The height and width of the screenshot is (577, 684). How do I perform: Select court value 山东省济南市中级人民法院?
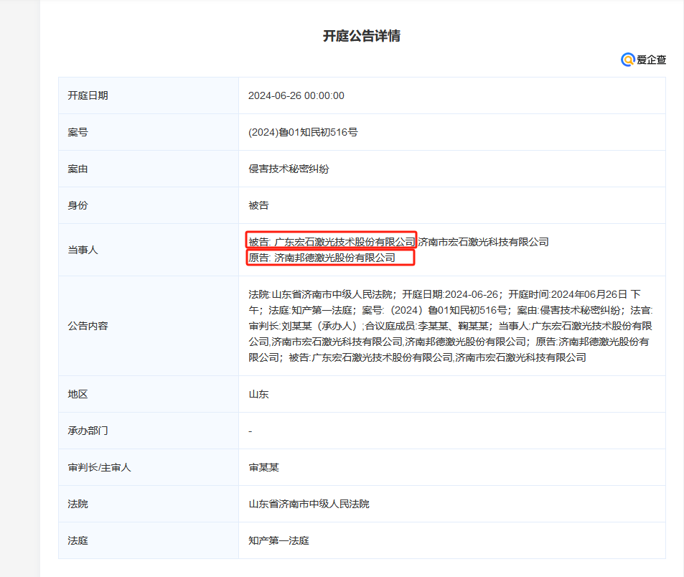[309, 505]
